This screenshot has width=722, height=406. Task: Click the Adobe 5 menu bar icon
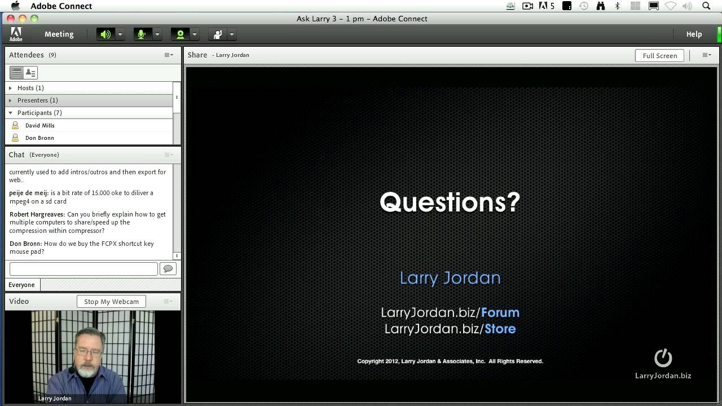click(547, 6)
